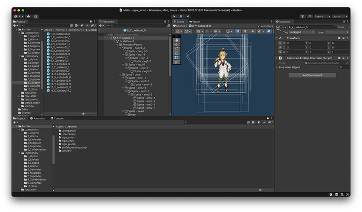
Task: Lock the Inspector panel
Action: (x=344, y=21)
